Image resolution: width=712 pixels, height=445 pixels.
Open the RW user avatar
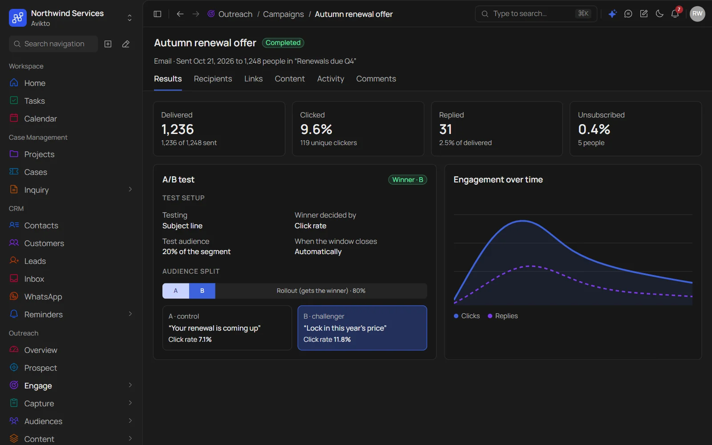pos(697,14)
